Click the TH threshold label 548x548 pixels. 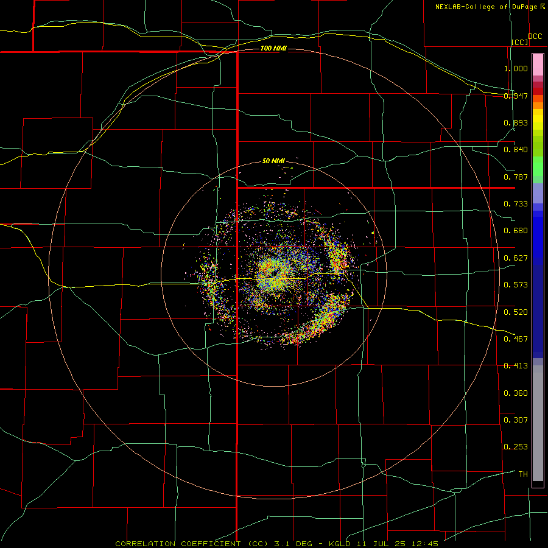tap(523, 474)
